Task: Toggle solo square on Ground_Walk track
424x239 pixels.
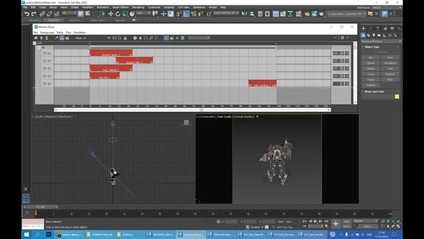Action: coord(49,53)
